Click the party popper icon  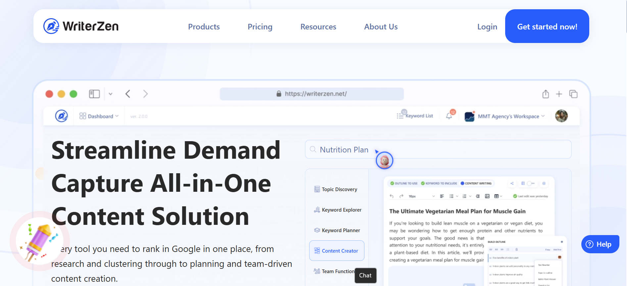39,241
